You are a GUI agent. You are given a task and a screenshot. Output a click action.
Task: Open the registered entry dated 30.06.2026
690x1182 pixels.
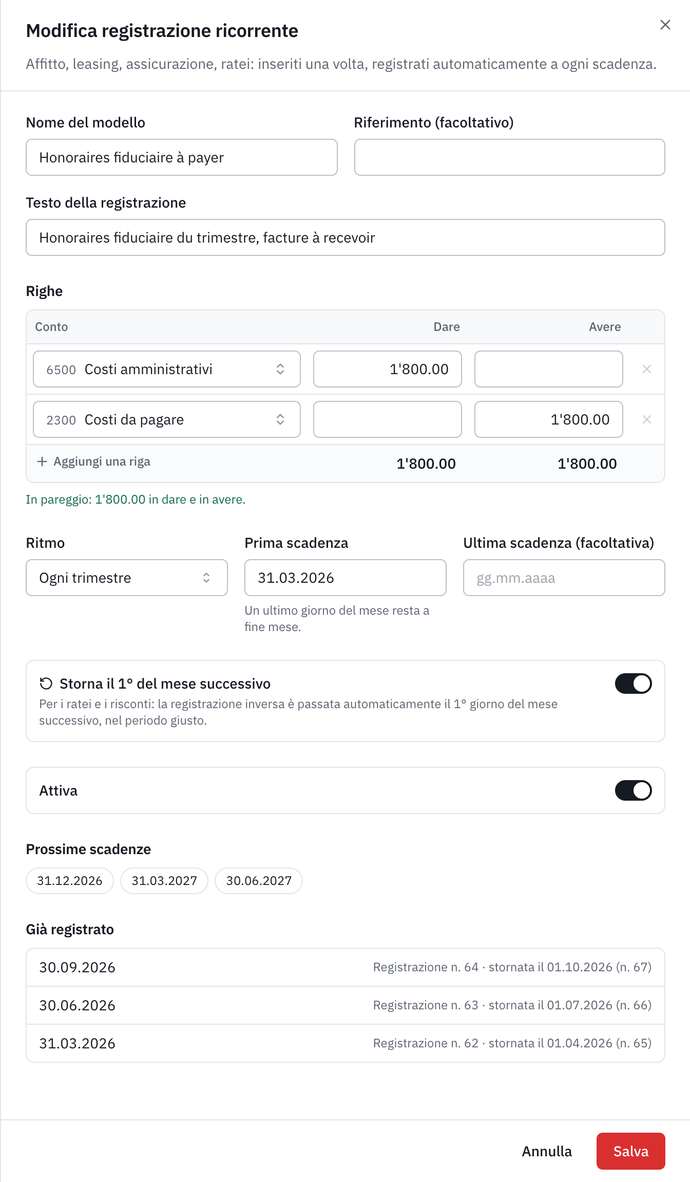coord(346,1005)
